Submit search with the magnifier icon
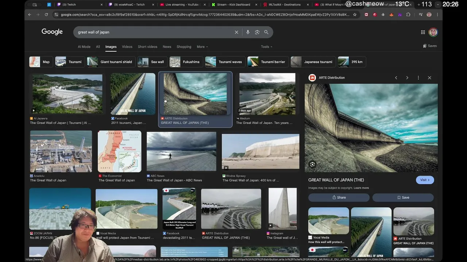467x262 pixels. pos(266,32)
